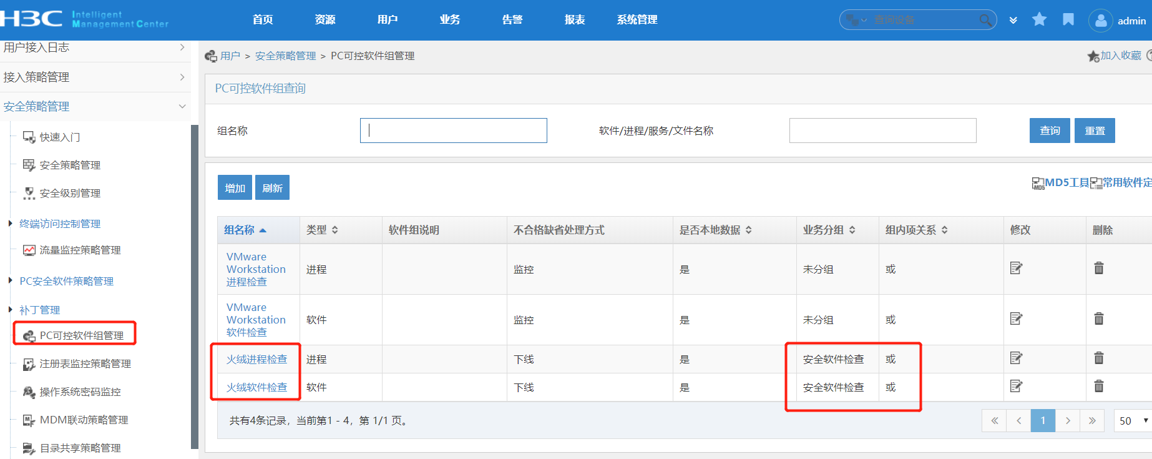The image size is (1152, 459).
Task: Open the 火绒进程检查 group link
Action: point(256,359)
